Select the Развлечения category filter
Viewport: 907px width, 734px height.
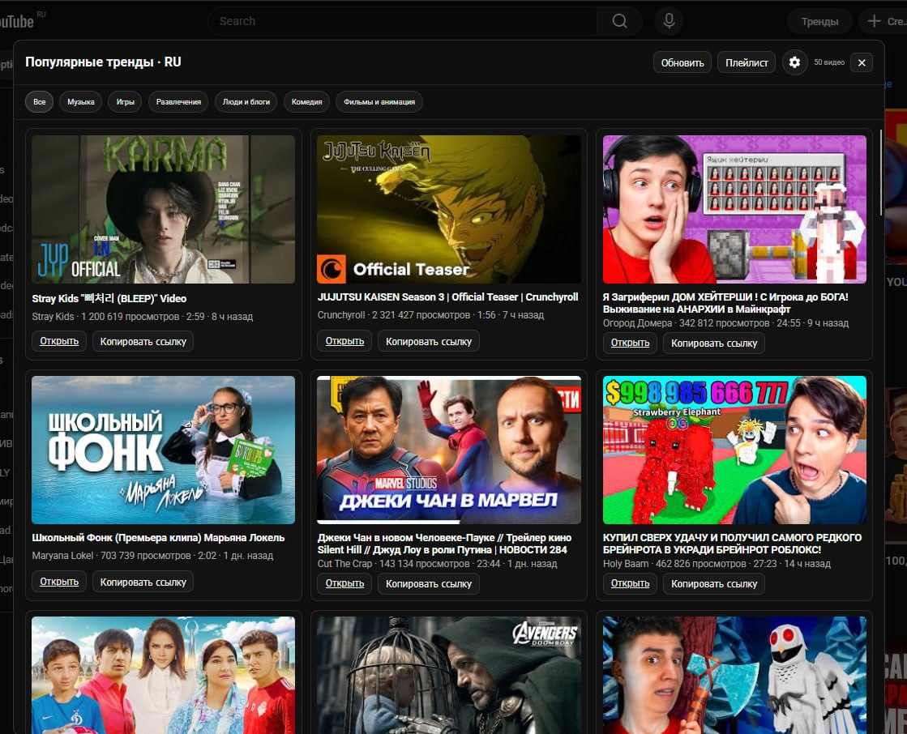(178, 102)
